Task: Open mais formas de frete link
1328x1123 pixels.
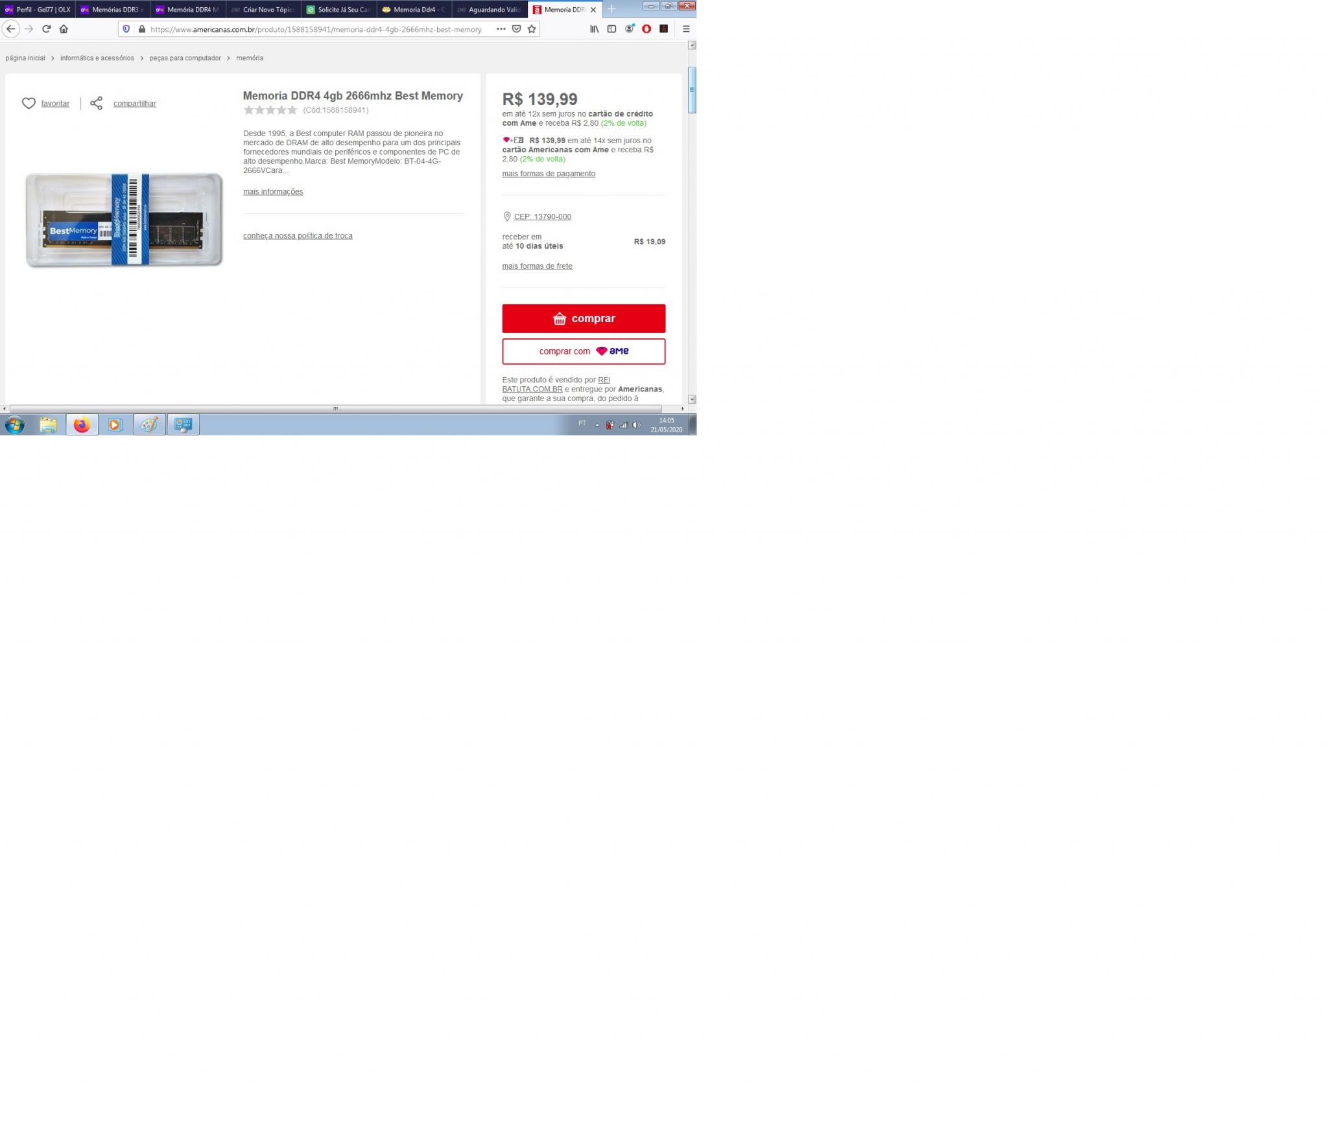Action: [537, 266]
